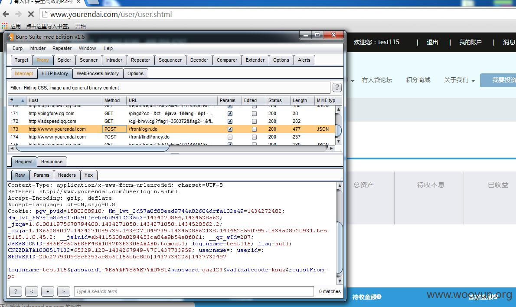Toggle Edited checkbox for row 172

(254, 121)
